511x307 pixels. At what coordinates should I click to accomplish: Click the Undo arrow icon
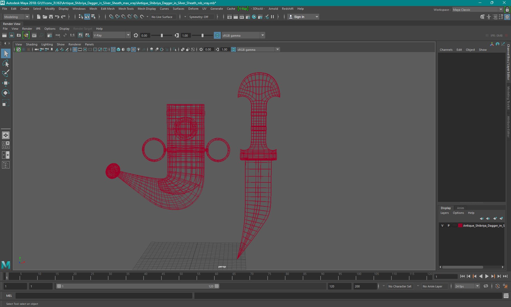57,17
